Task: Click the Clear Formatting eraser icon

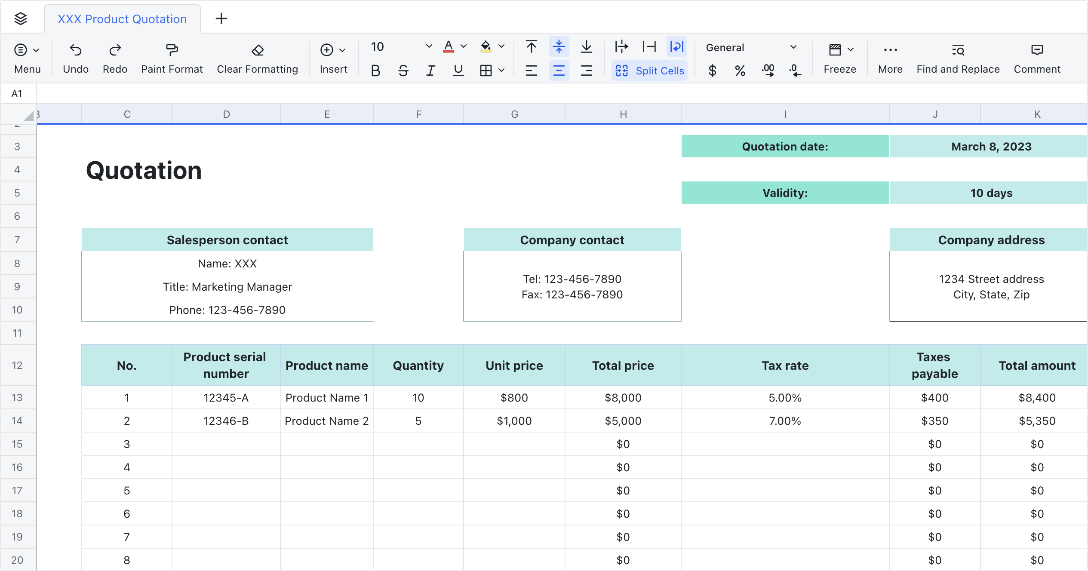Action: point(257,50)
